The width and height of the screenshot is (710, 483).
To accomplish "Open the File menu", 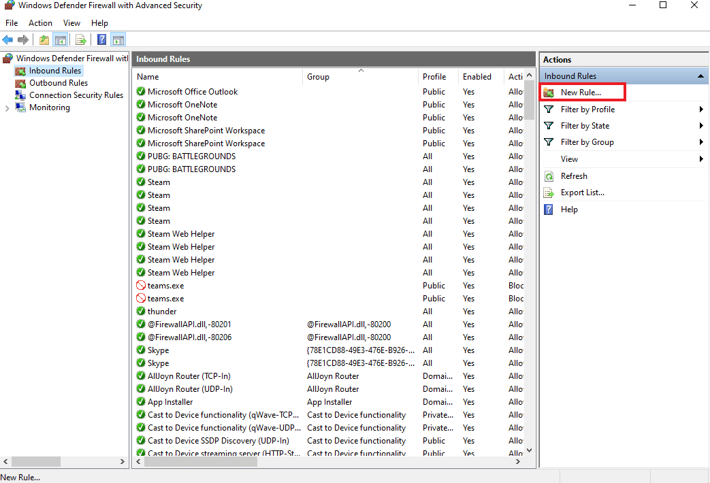I will tap(12, 23).
